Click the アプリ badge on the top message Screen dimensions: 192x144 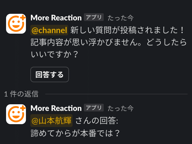coord(94,18)
